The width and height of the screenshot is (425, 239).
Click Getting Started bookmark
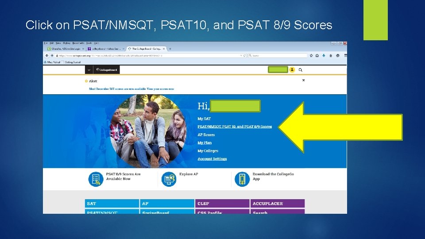pos(71,62)
